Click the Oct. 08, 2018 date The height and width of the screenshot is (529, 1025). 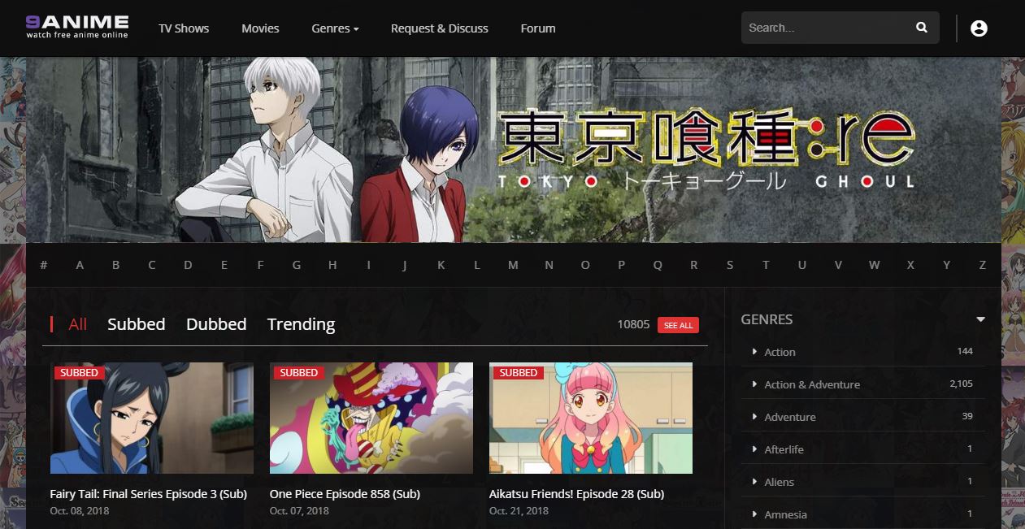tap(80, 511)
